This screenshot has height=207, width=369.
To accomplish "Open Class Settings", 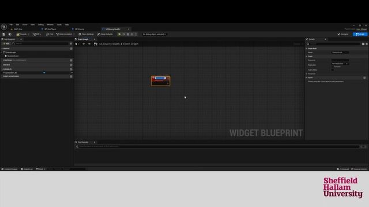I will click(86, 34).
